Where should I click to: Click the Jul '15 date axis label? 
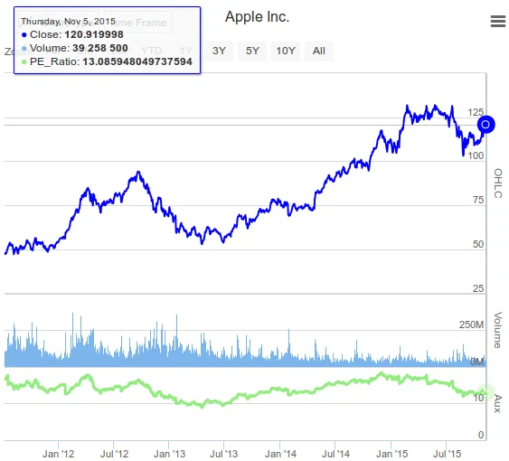coord(447,454)
